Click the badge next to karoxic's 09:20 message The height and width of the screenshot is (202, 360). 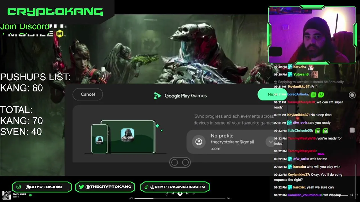pos(290,67)
